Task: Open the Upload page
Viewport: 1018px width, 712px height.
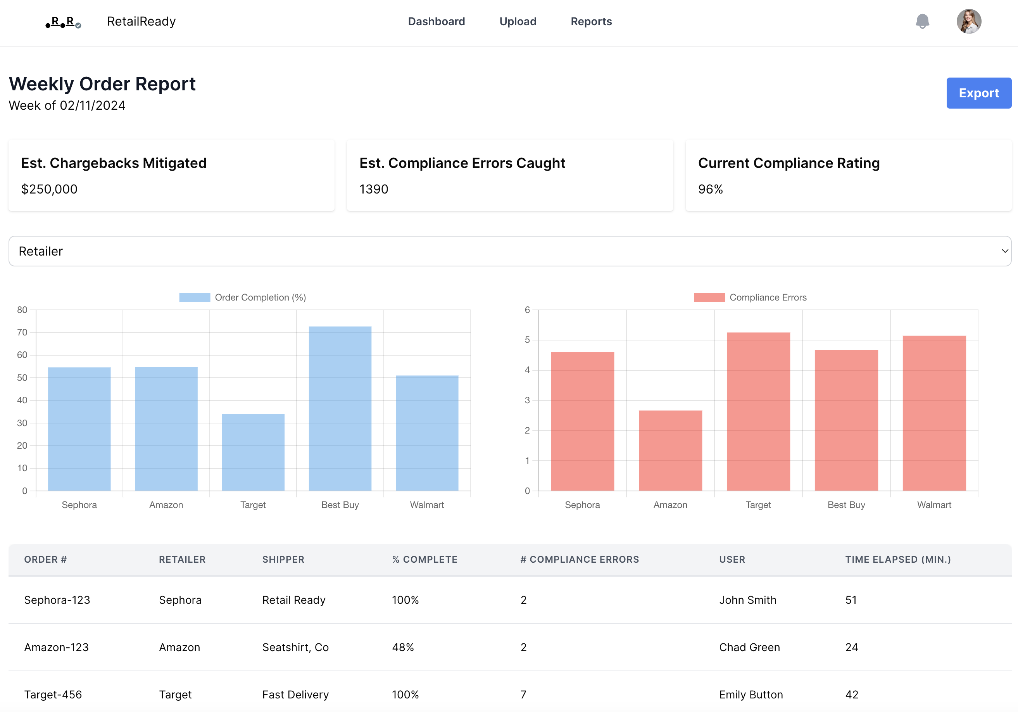Action: [518, 21]
